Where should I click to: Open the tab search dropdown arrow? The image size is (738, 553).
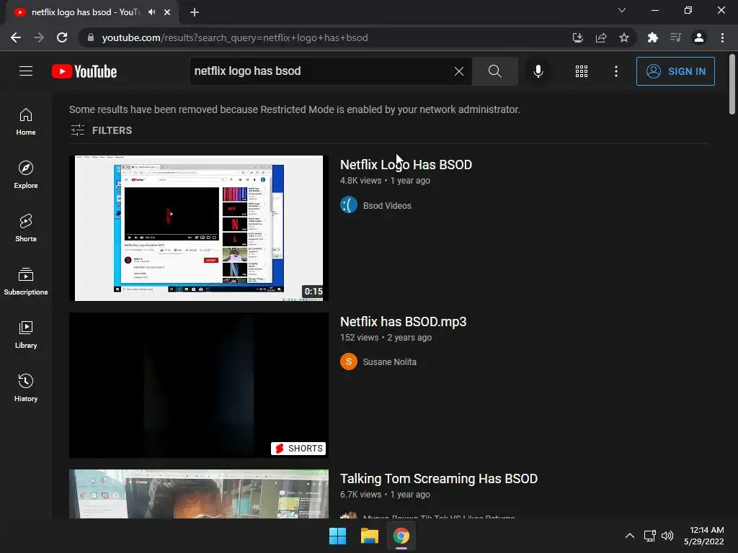[x=622, y=10]
